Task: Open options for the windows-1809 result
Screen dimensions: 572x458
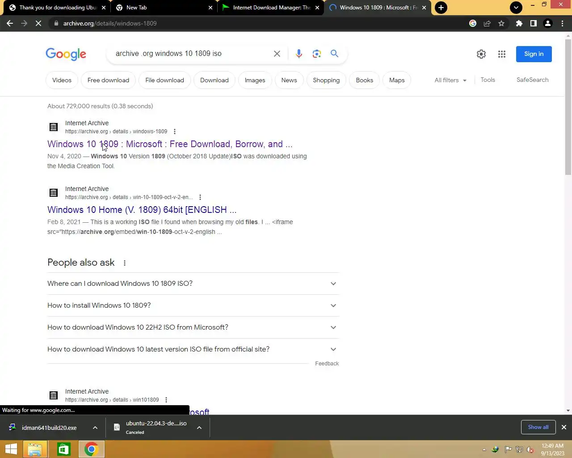Action: click(175, 131)
